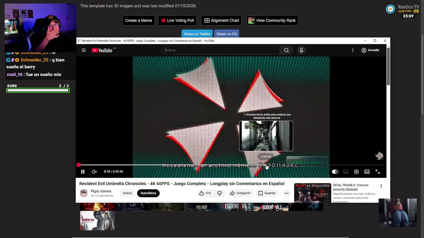
Task: Pause the video playback
Action: [x=83, y=172]
